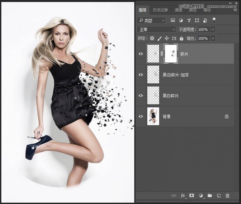Open the 类型 filter type dropdown
Image resolution: width=241 pixels, height=204 pixels.
pyautogui.click(x=151, y=20)
